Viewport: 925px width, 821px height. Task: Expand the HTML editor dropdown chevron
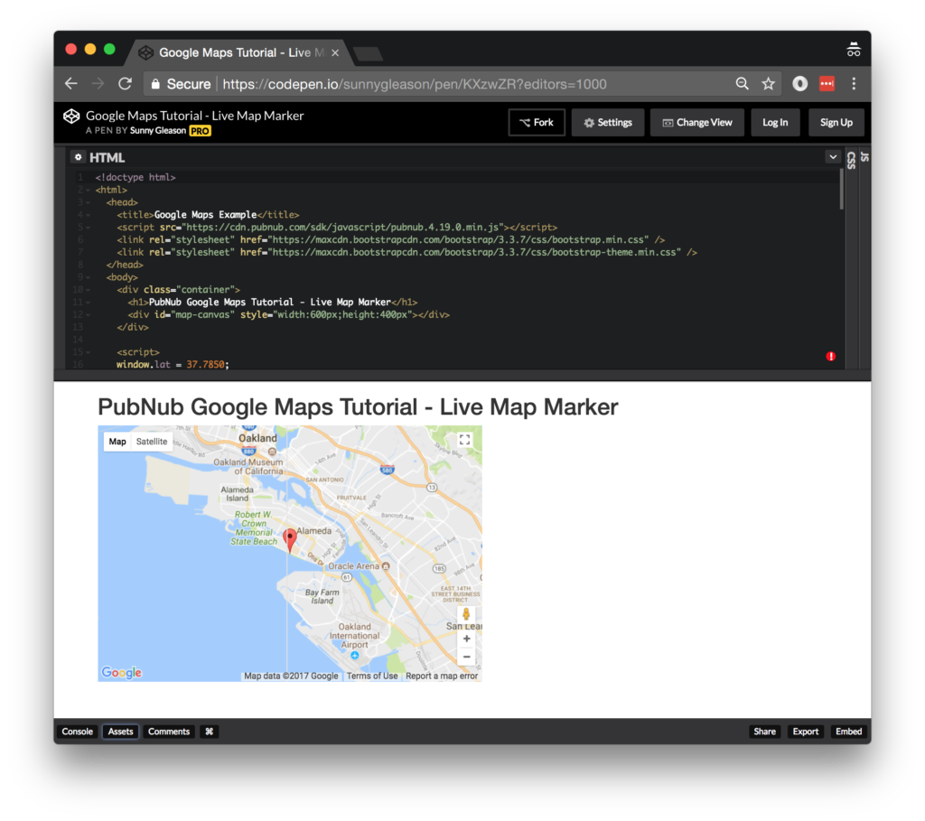[833, 157]
